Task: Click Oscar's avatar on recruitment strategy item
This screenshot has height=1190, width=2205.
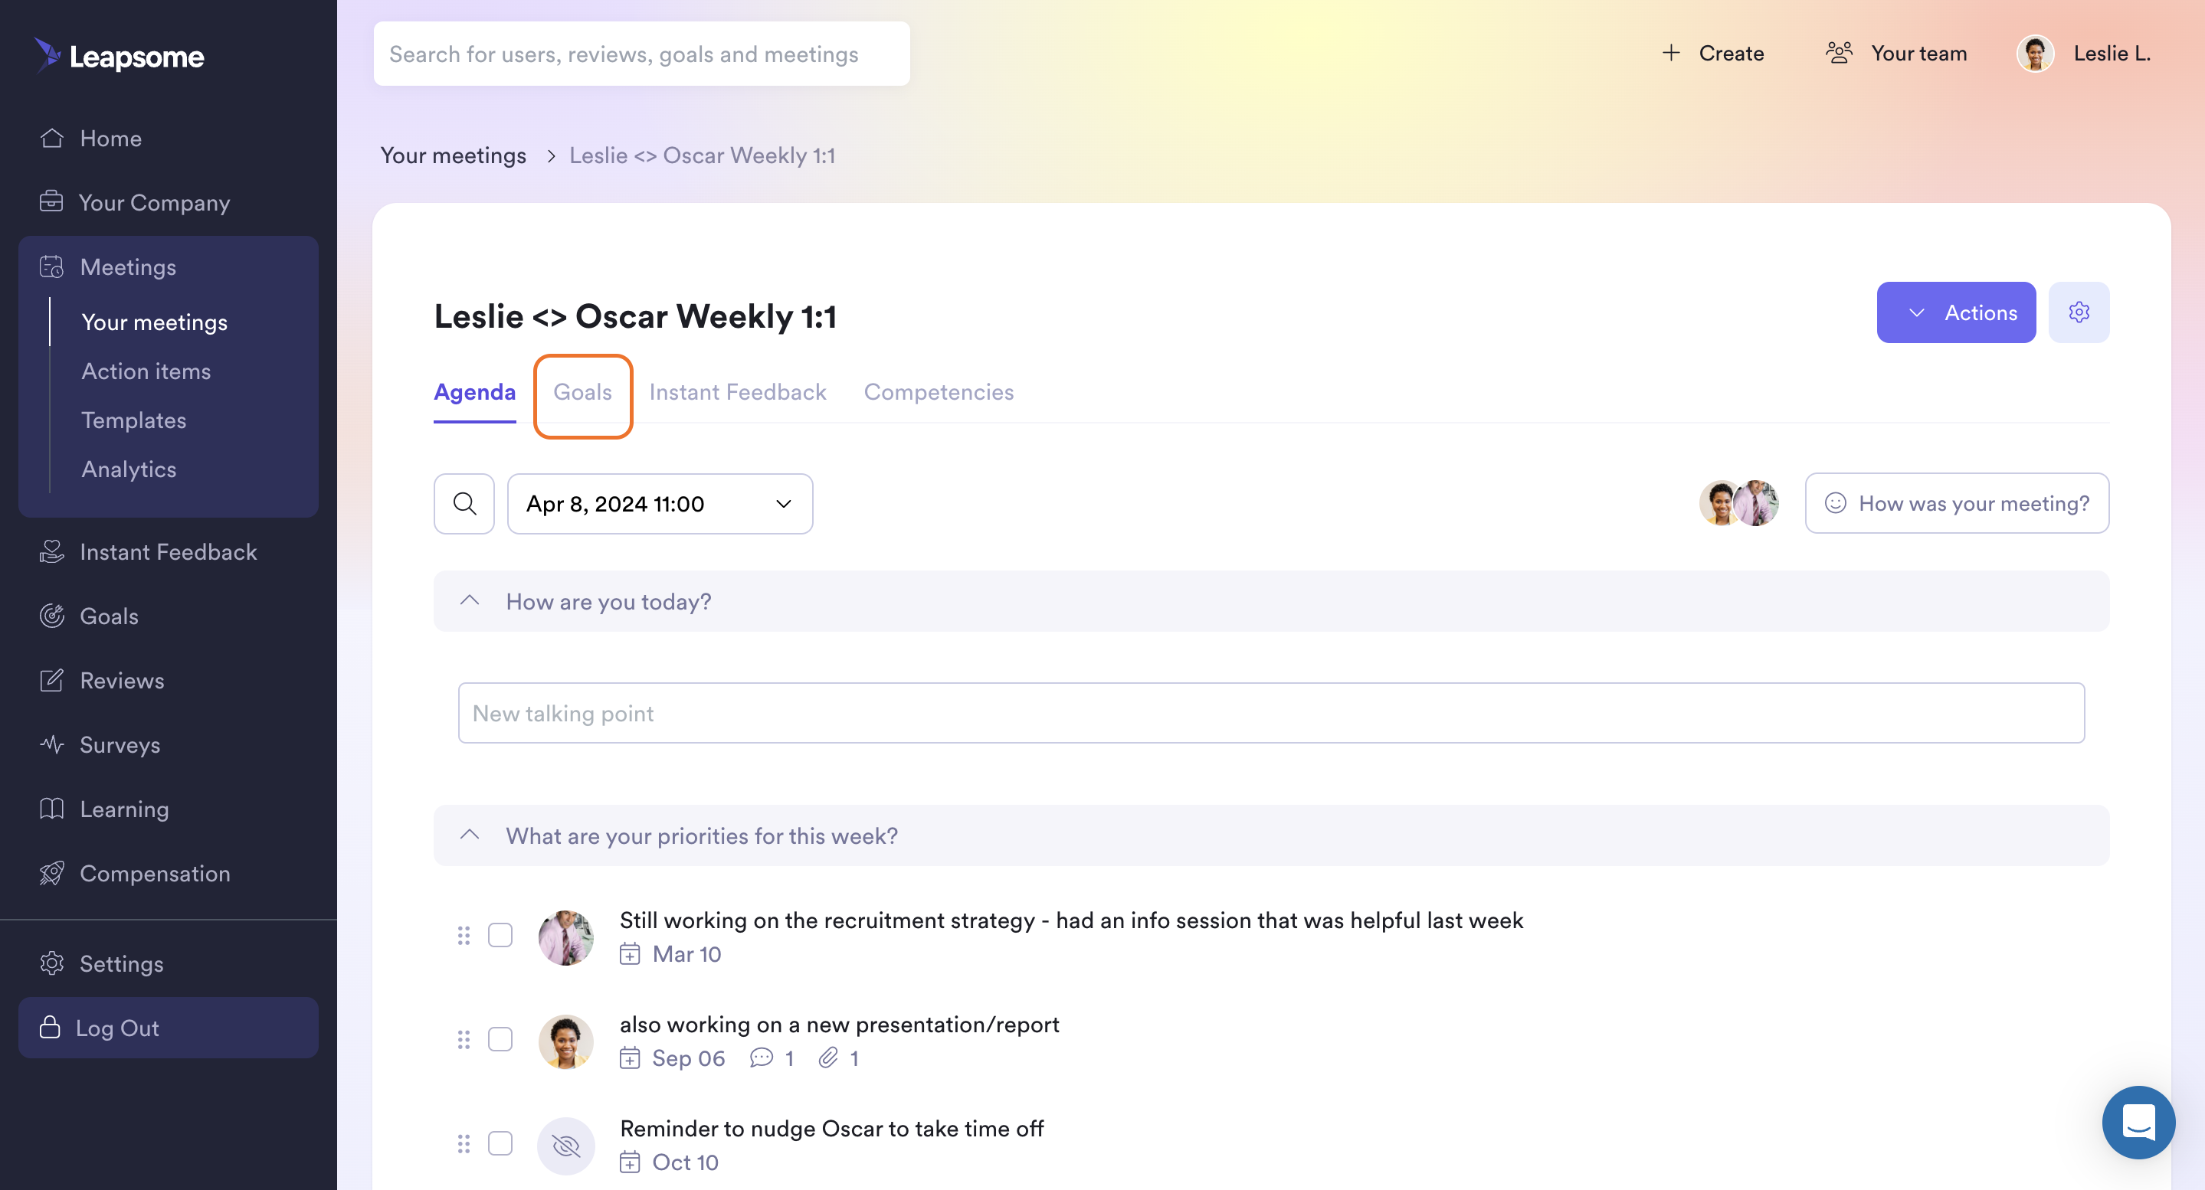Action: 565,937
